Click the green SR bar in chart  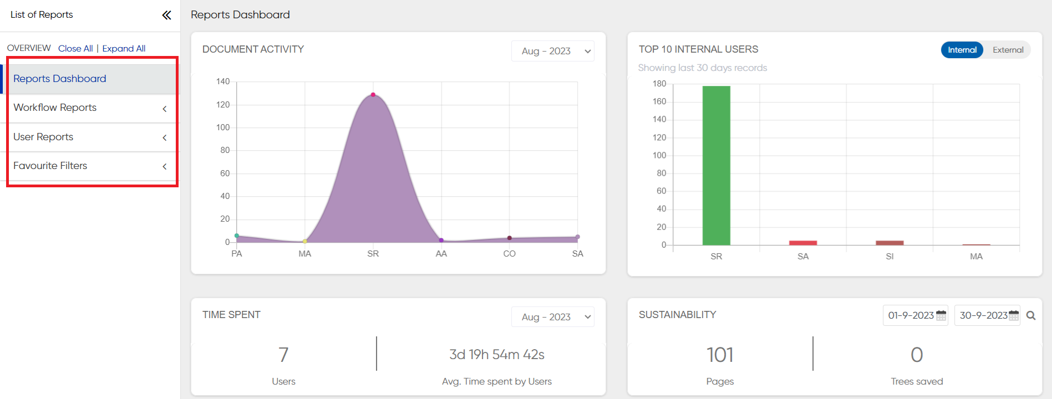[x=716, y=166]
